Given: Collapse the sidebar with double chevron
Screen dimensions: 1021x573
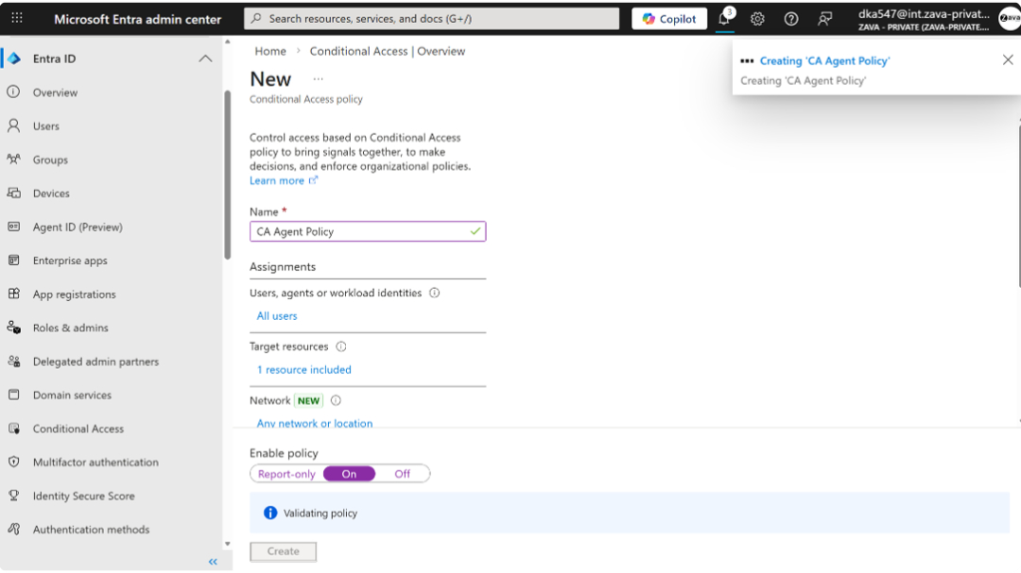Looking at the screenshot, I should point(213,562).
